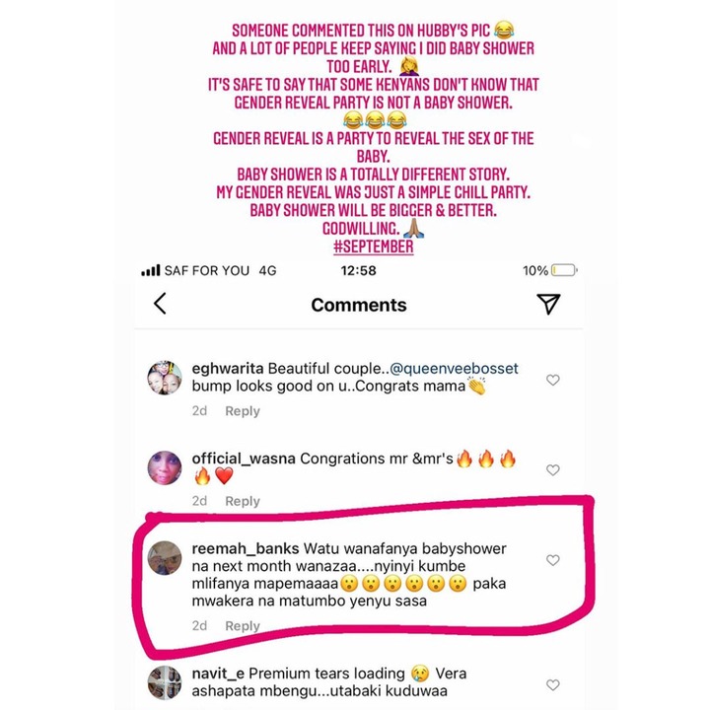Like official_wasna's comment heart
The height and width of the screenshot is (710, 710).
coord(553,469)
